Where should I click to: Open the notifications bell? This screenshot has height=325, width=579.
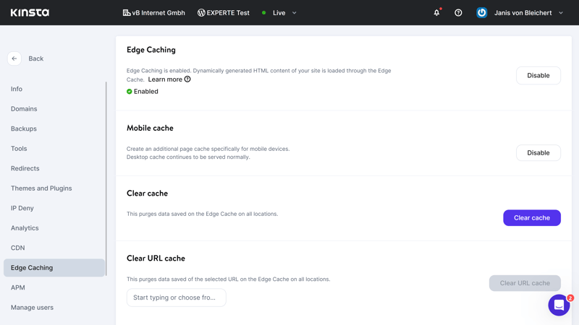[437, 12]
